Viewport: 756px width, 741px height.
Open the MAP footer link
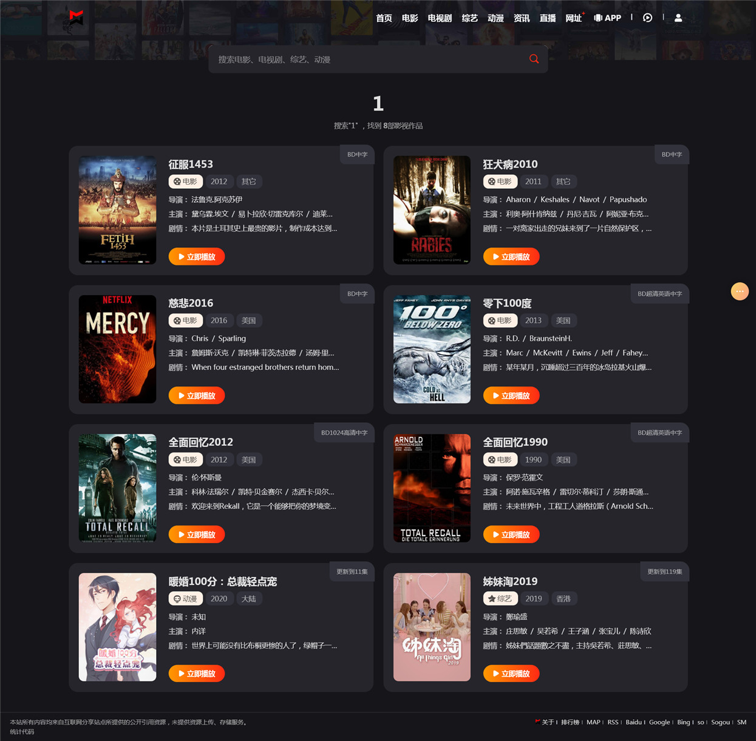(593, 722)
